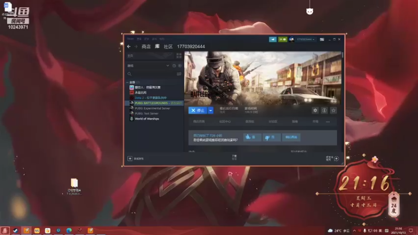Click the cat pendant icon at top

pyautogui.click(x=309, y=11)
